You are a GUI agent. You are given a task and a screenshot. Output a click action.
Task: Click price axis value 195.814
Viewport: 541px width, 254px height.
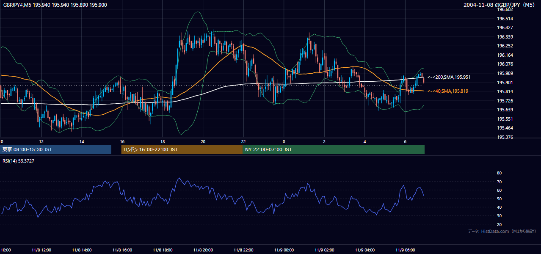click(x=505, y=91)
